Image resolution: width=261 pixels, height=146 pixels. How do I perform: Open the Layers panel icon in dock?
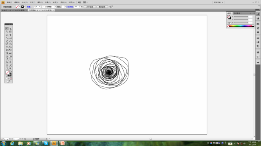[258, 62]
